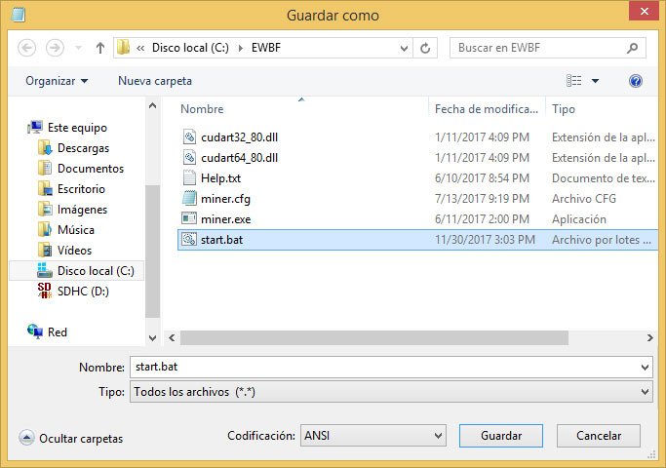The height and width of the screenshot is (468, 666).
Task: Select the miner.exe application icon
Action: [x=189, y=218]
